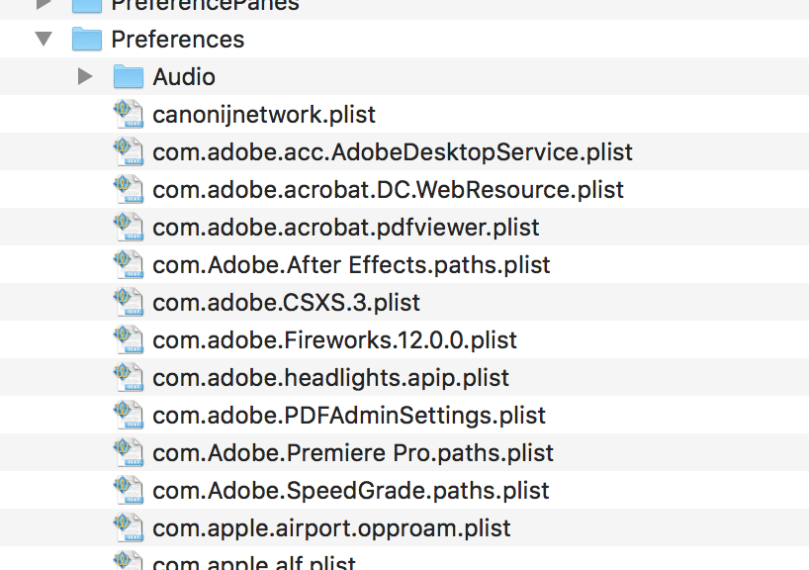This screenshot has height=570, width=809.
Task: Collapse the PreferencePanes folder
Action: [42, 5]
